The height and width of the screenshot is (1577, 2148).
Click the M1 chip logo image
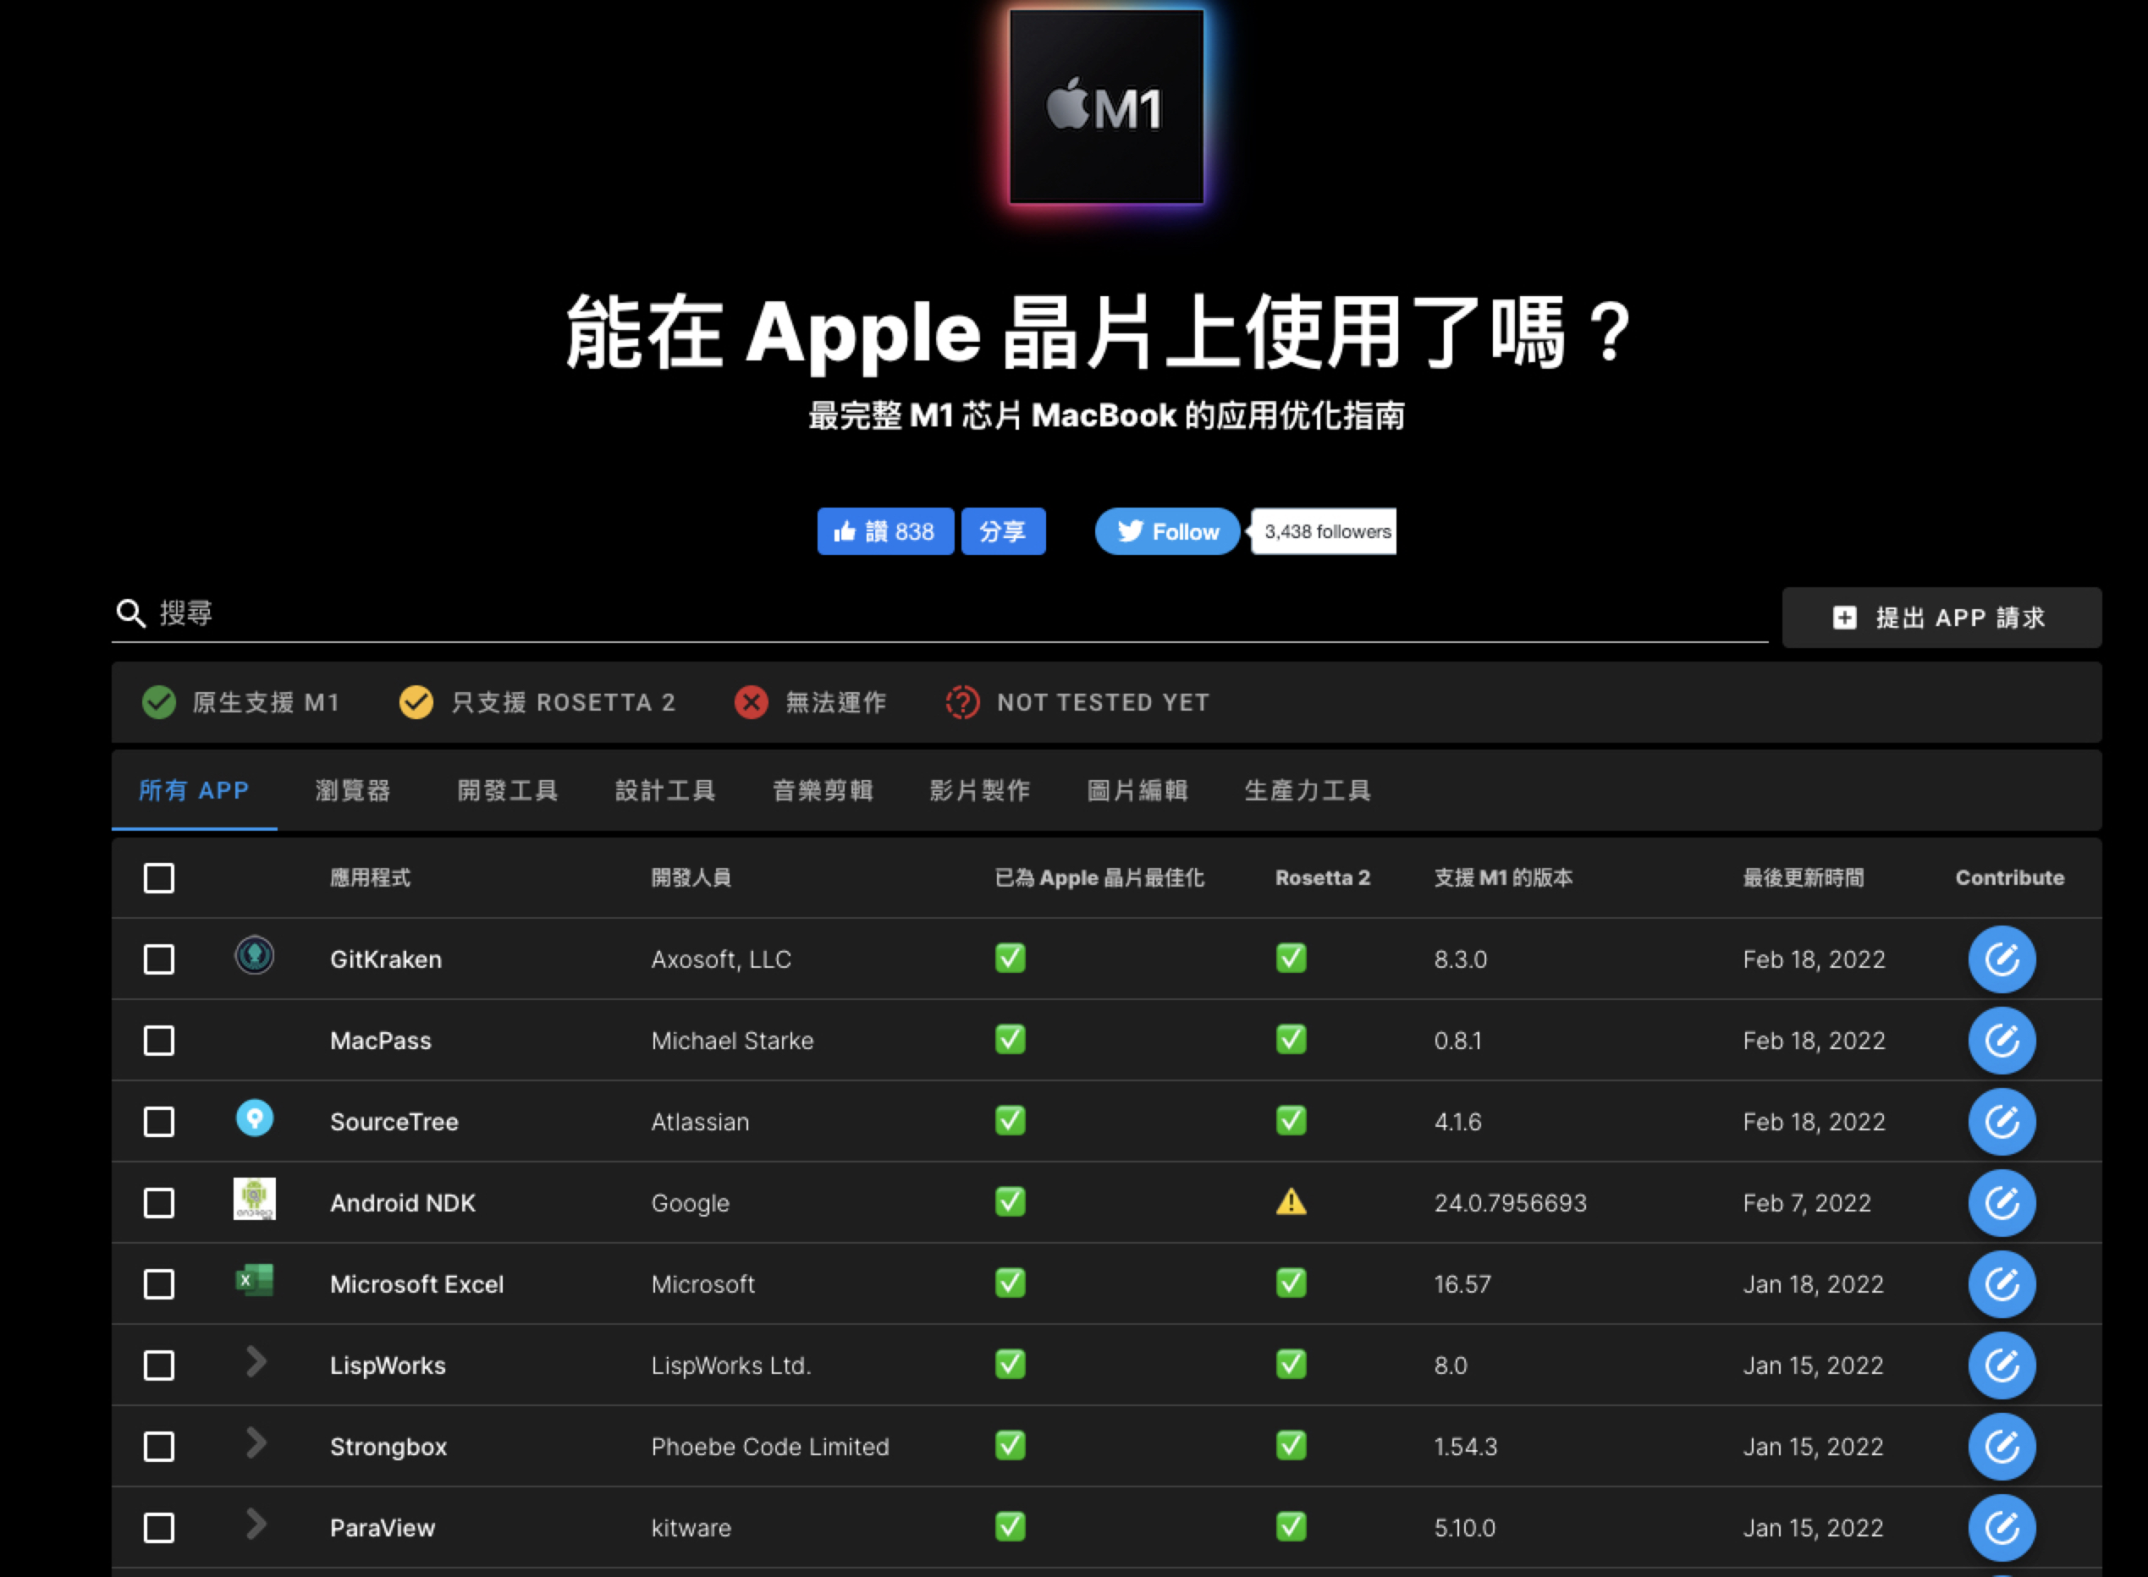(x=1106, y=107)
